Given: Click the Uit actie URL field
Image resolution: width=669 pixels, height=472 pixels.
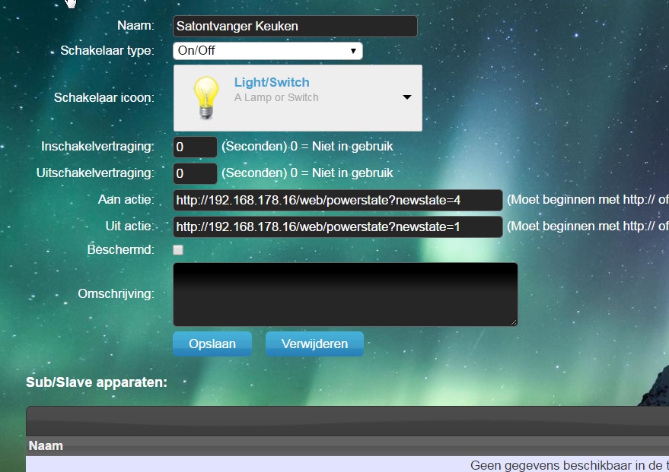Looking at the screenshot, I should click(x=337, y=226).
